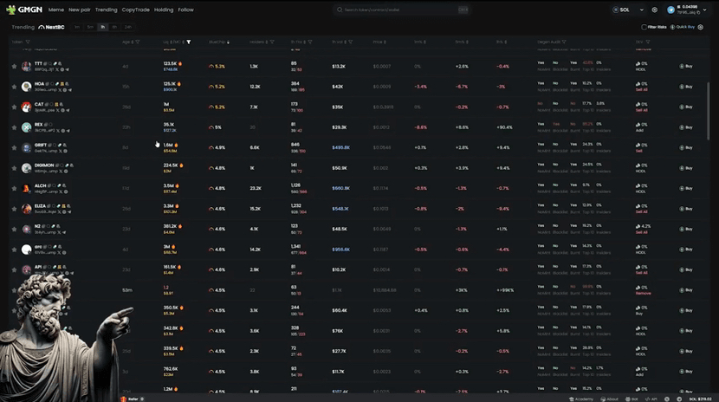Star the TTT token as favorite
This screenshot has height=402, width=719.
click(14, 66)
